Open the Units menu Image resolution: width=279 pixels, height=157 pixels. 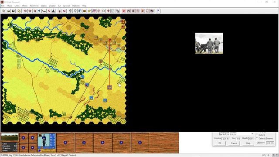[17, 6]
